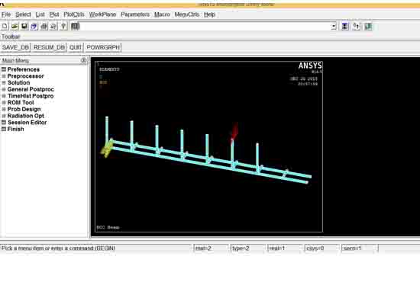Expand the General Postproc node
420x282 pixels.
click(x=4, y=89)
